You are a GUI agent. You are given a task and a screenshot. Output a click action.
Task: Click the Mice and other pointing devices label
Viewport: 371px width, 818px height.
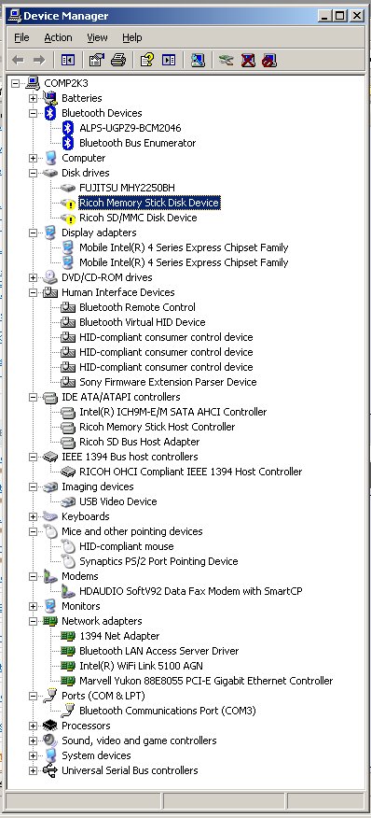pos(131,531)
